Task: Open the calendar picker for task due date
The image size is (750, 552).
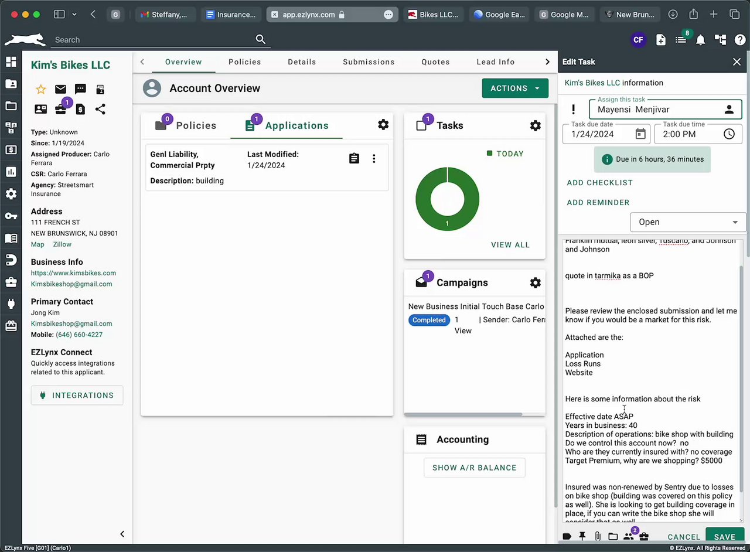Action: [x=640, y=134]
